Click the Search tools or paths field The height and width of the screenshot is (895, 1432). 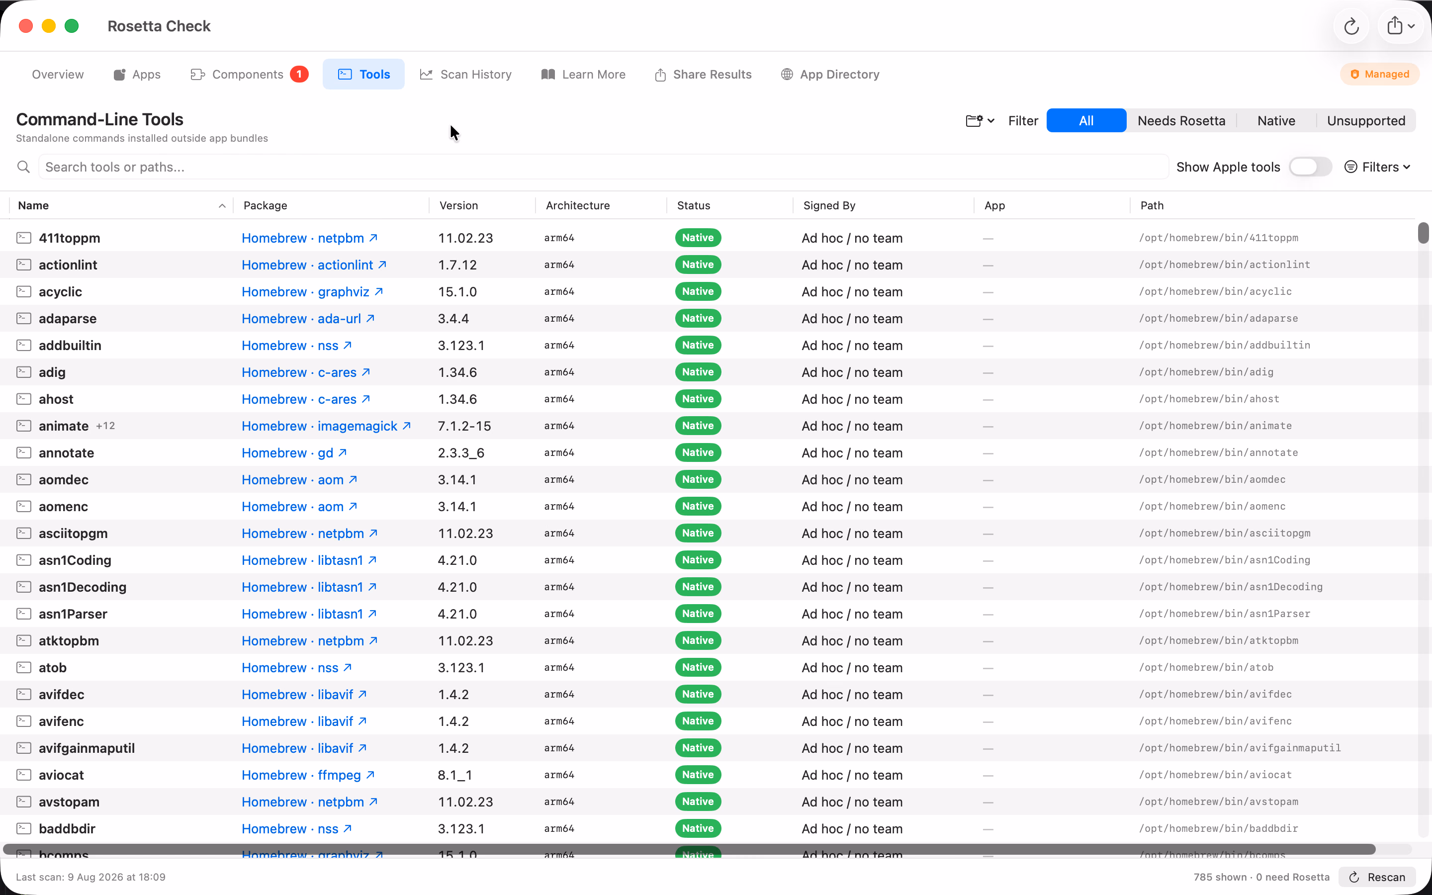[604, 167]
